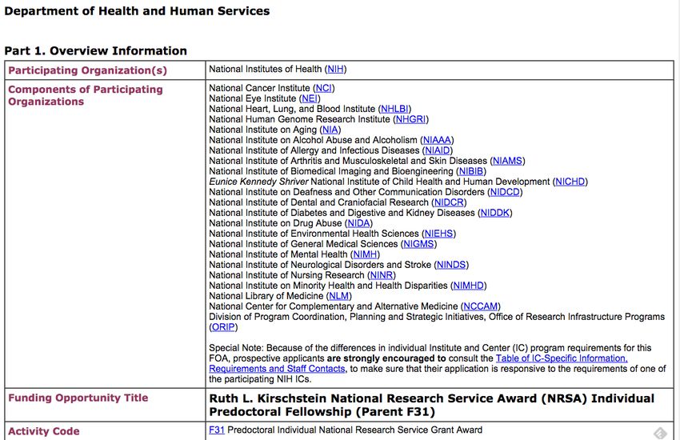680x440 pixels.
Task: Follow the NIDDK link
Action: coord(495,213)
